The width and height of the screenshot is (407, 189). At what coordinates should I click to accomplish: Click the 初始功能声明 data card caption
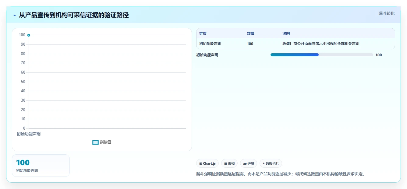pos(27,171)
